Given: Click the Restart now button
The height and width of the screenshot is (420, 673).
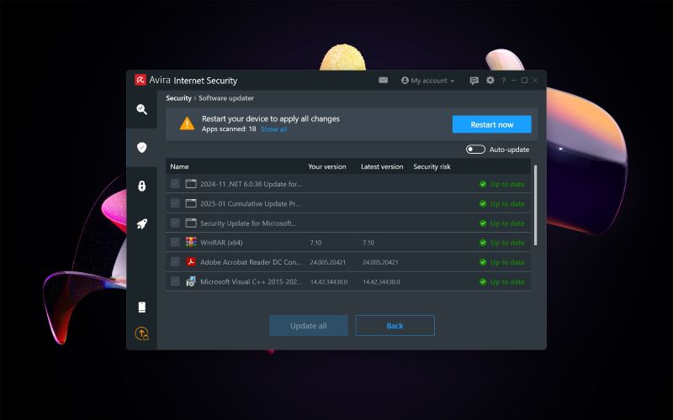Looking at the screenshot, I should point(492,124).
